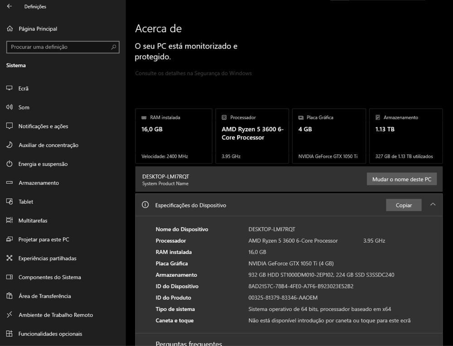Go to Área de Transferência settings
The width and height of the screenshot is (453, 346).
[45, 296]
